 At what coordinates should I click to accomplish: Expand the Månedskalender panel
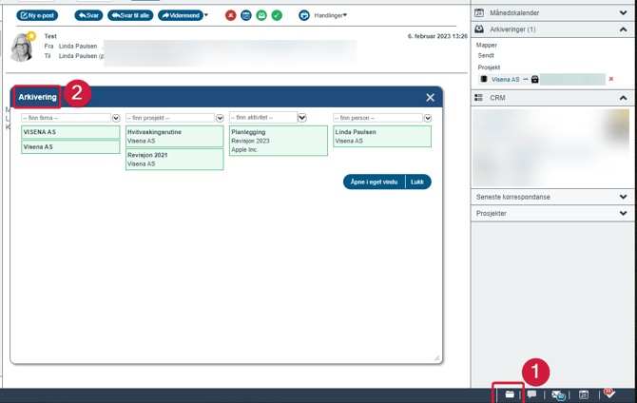tap(623, 13)
